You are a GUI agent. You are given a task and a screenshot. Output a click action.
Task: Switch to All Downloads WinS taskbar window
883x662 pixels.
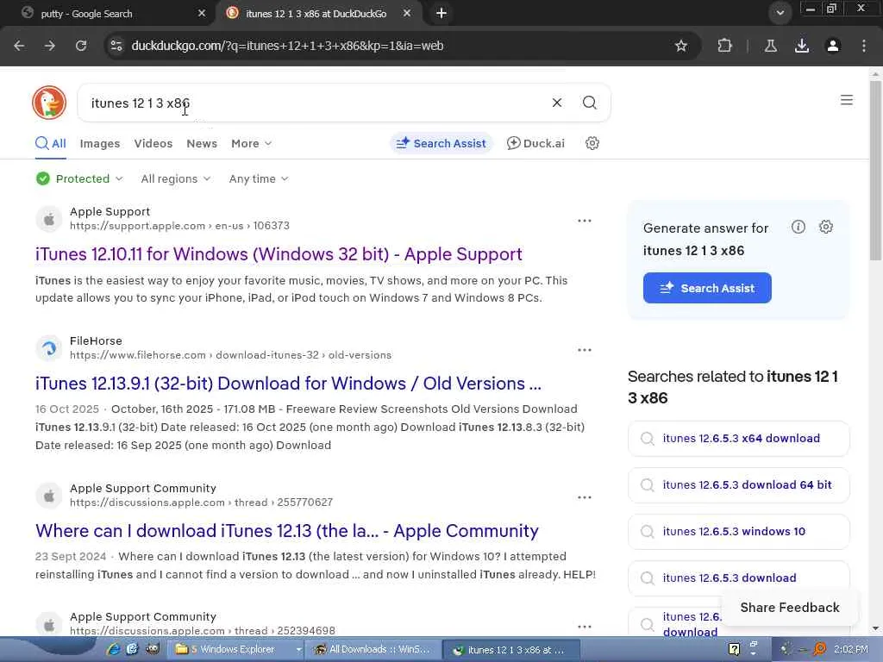coord(373,650)
